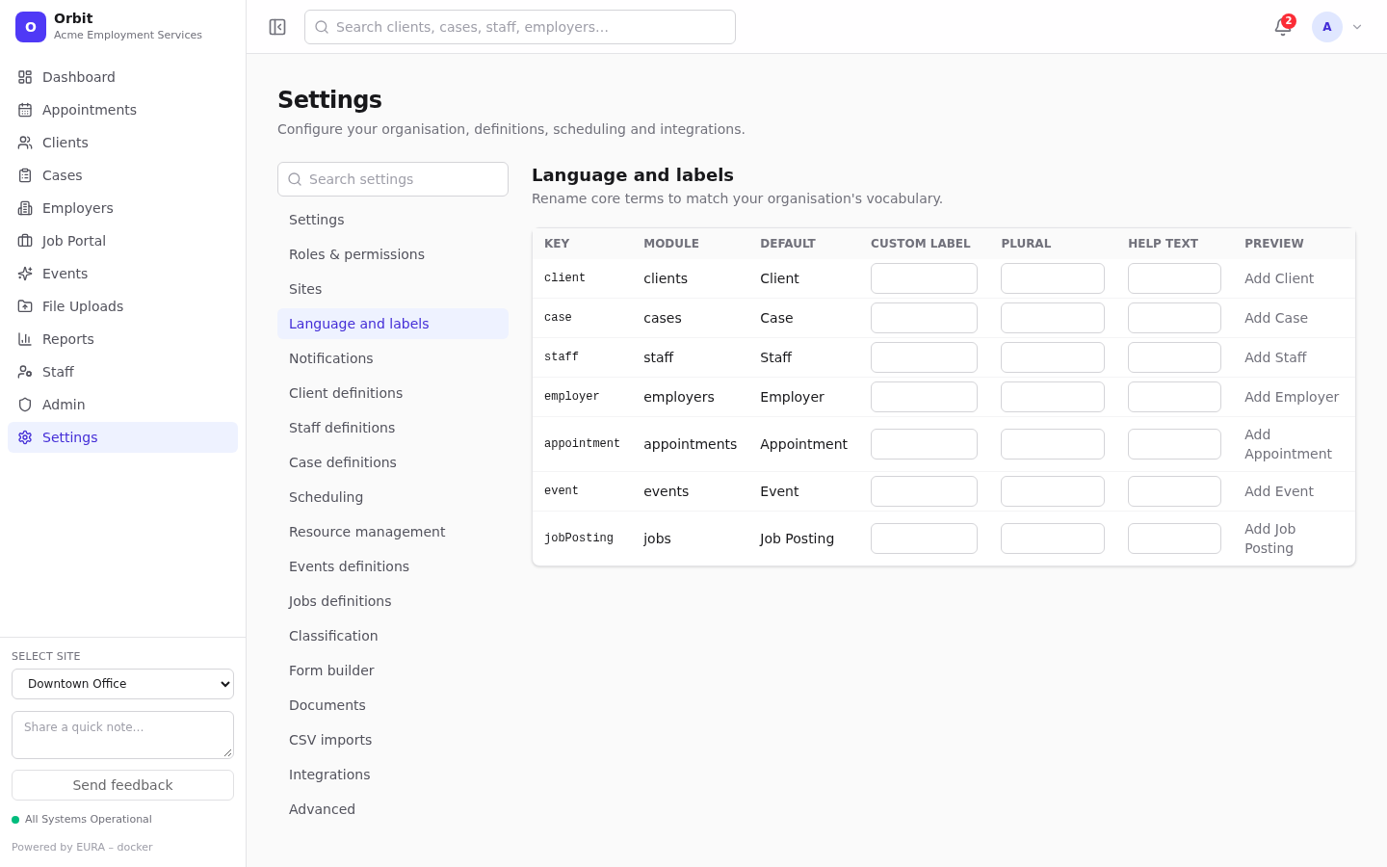Screen dimensions: 1387x867
Task: Open the notifications bell
Action: click(1283, 27)
